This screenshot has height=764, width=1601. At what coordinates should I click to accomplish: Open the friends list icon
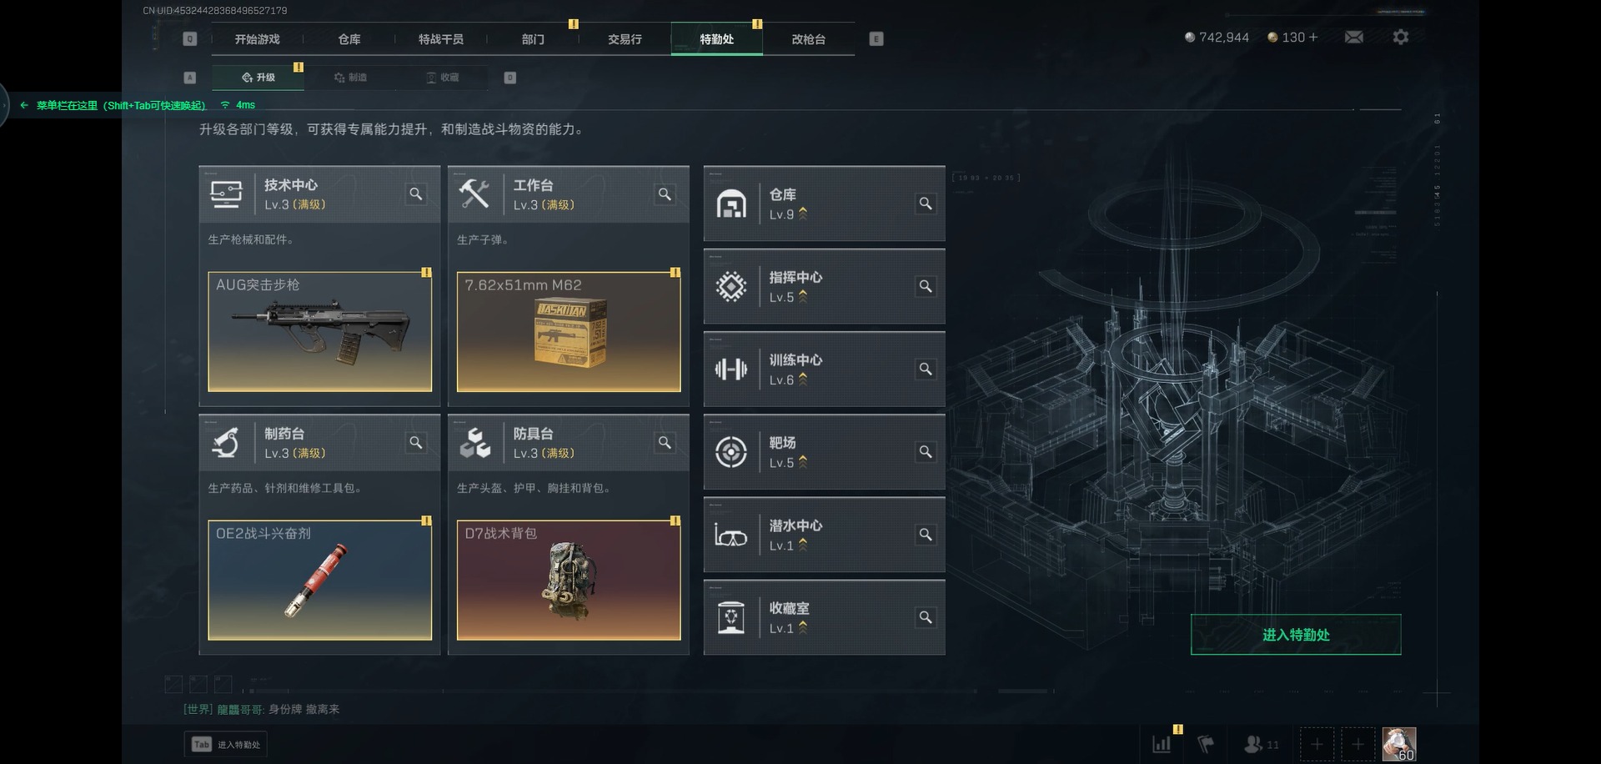(1261, 744)
